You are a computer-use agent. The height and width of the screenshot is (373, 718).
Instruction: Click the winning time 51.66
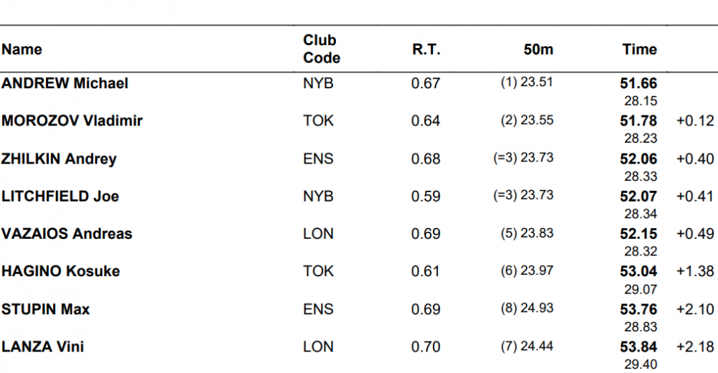[x=638, y=83]
